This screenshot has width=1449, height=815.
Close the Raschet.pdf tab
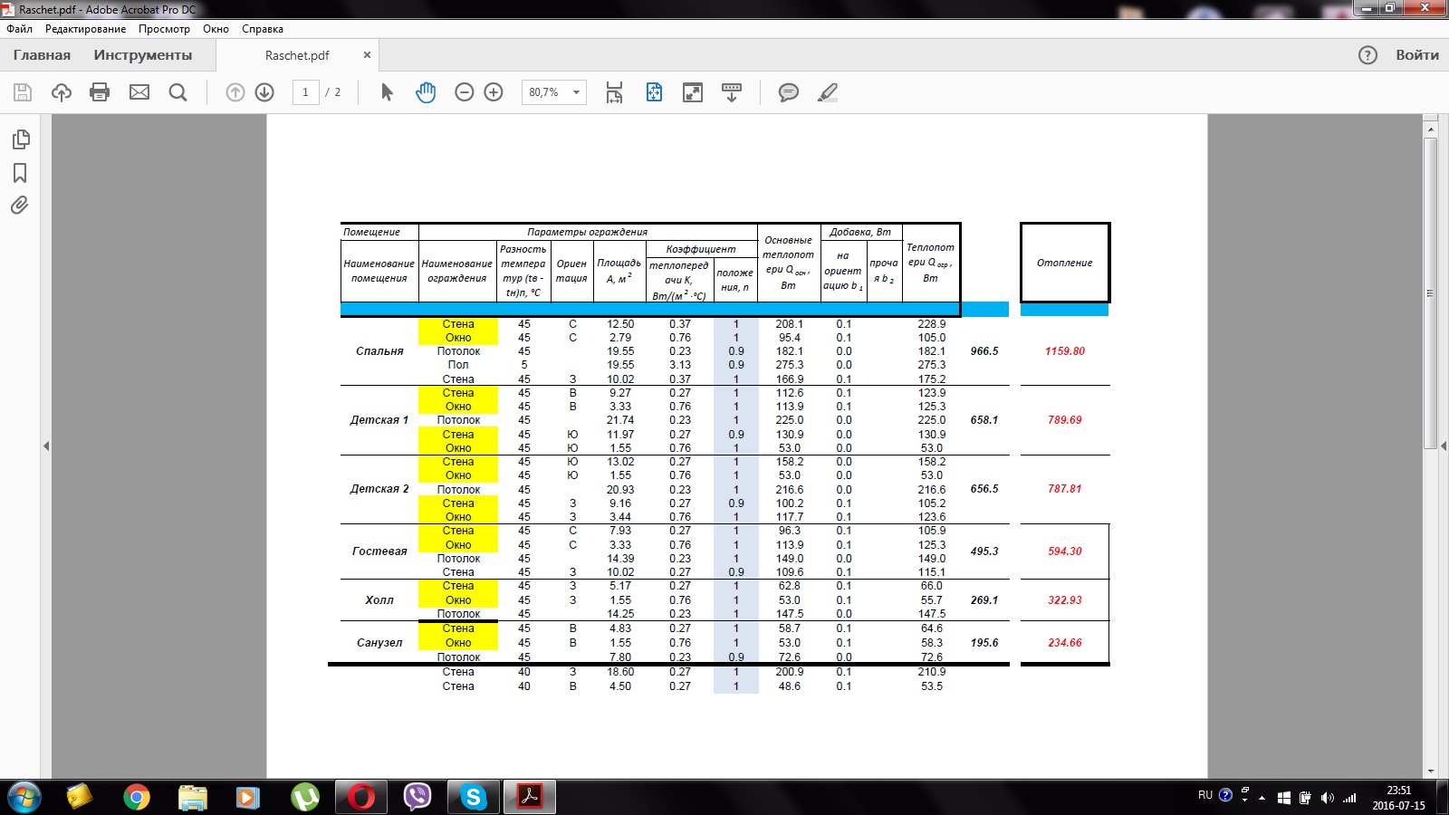pos(367,55)
